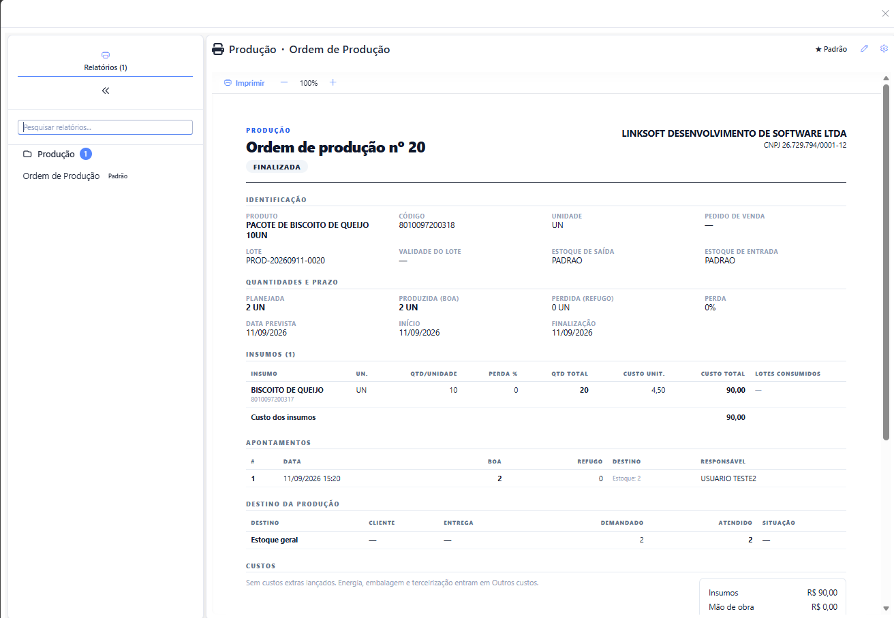
Task: Click the blue badge count next to Produção
Action: [x=85, y=154]
